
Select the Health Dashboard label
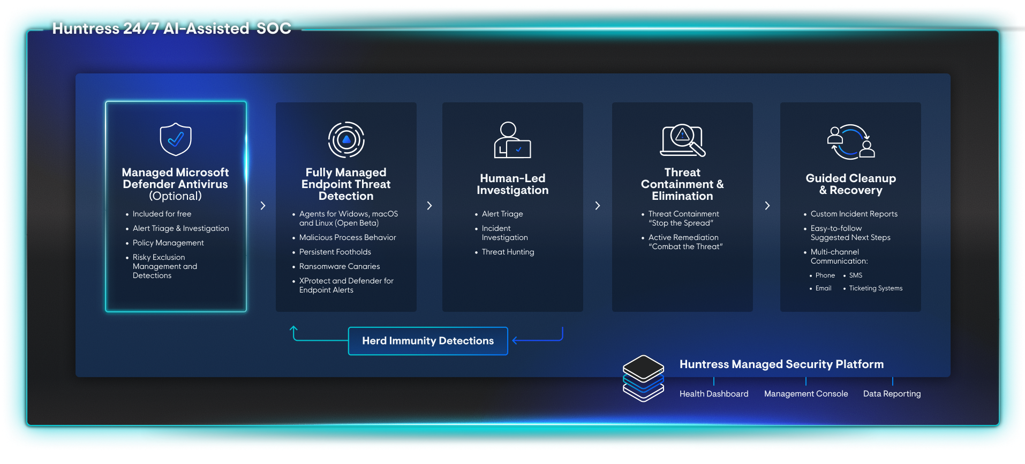[713, 394]
